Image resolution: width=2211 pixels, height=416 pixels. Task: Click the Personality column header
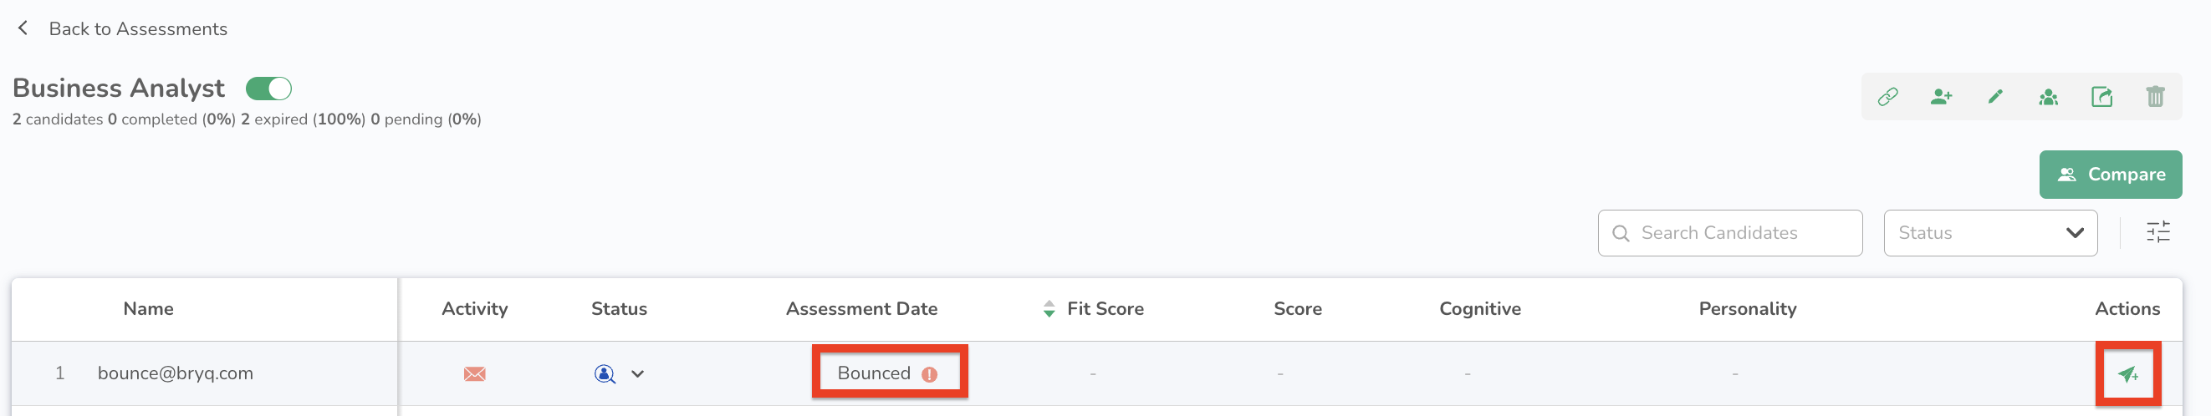pos(1747,309)
